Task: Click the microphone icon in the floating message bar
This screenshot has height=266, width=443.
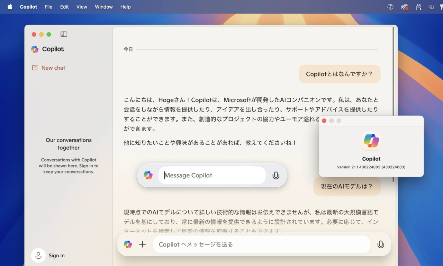Action: point(275,175)
